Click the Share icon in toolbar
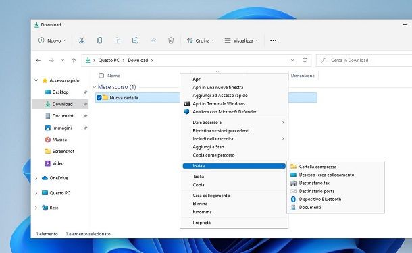This screenshot has height=253, width=412. click(153, 40)
